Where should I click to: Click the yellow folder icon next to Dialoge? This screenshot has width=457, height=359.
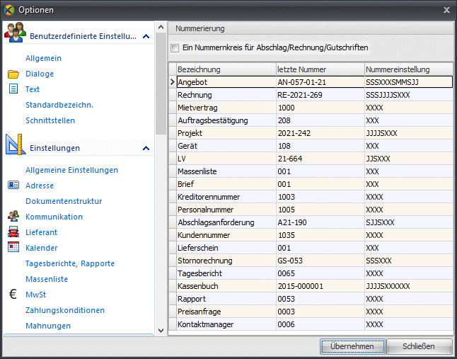click(x=13, y=74)
